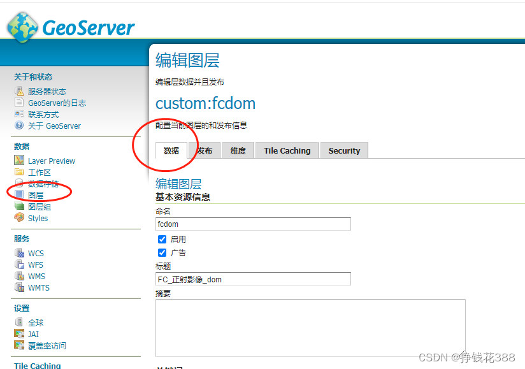This screenshot has width=525, height=369.
Task: Switch to the 发布 tab
Action: 205,150
